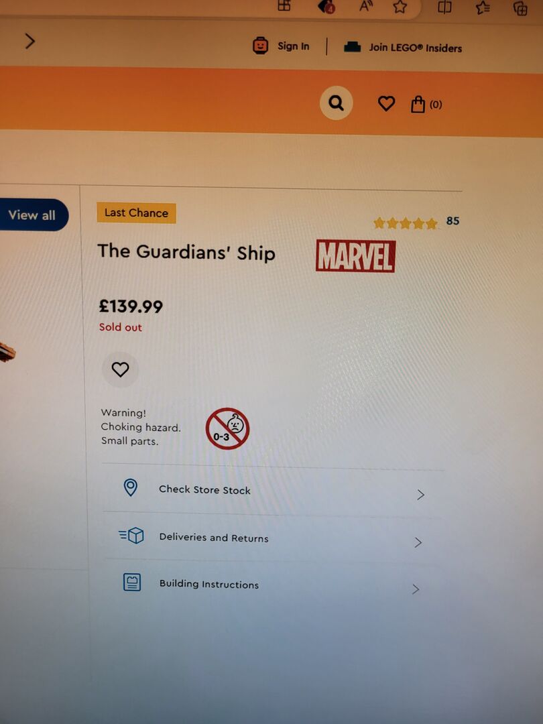
Task: Click the LEGO minifigure head Sign In icon
Action: tap(260, 46)
